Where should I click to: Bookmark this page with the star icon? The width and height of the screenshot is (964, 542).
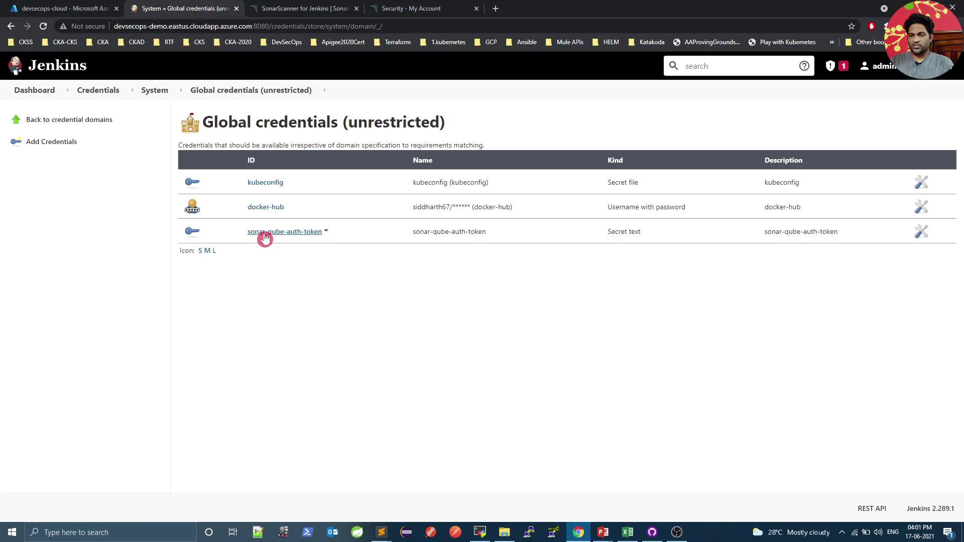tap(851, 26)
